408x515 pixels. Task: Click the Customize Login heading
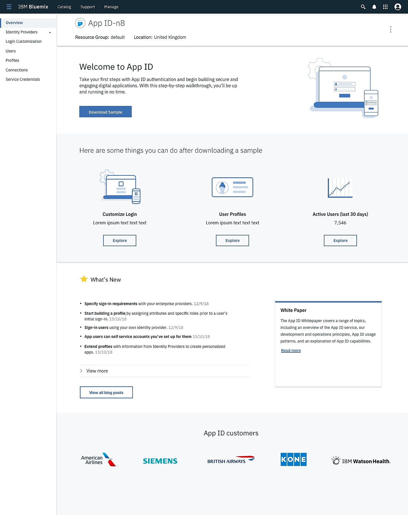[120, 214]
